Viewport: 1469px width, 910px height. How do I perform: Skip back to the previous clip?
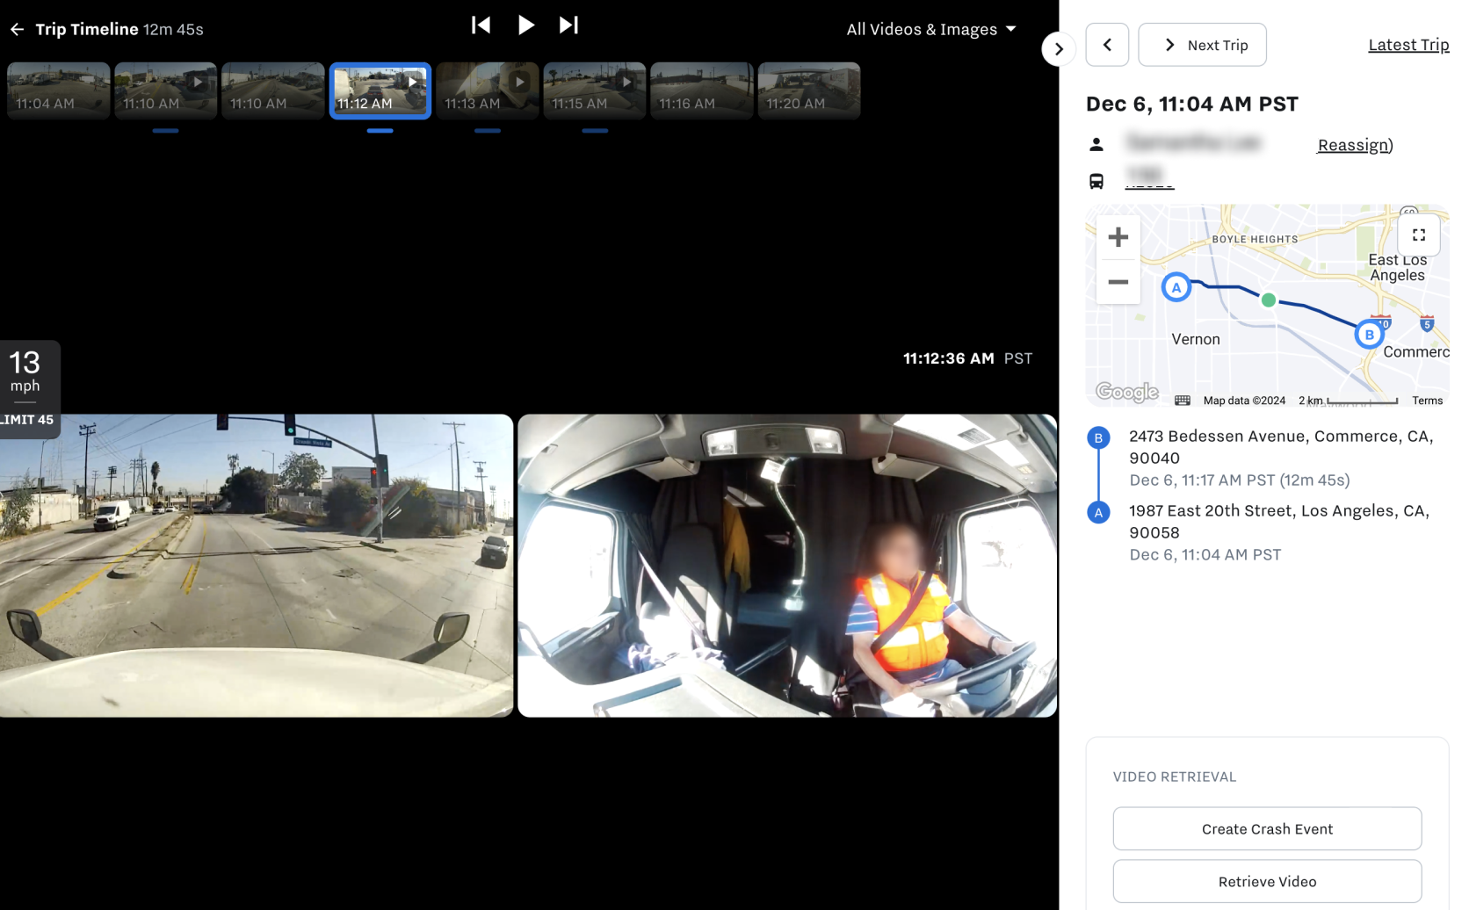click(481, 25)
